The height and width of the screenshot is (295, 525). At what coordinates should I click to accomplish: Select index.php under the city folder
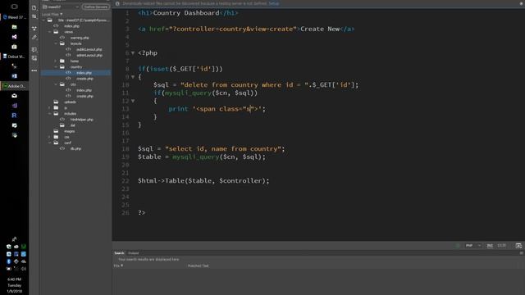[84, 90]
